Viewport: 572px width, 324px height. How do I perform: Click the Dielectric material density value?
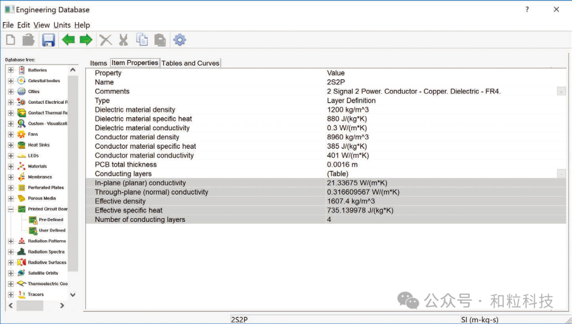(347, 110)
